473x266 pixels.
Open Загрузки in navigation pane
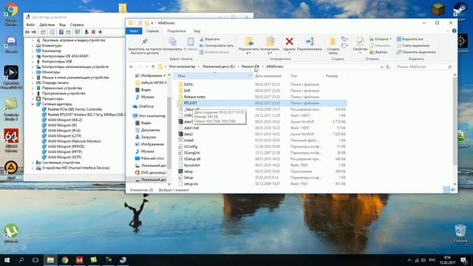(x=149, y=137)
